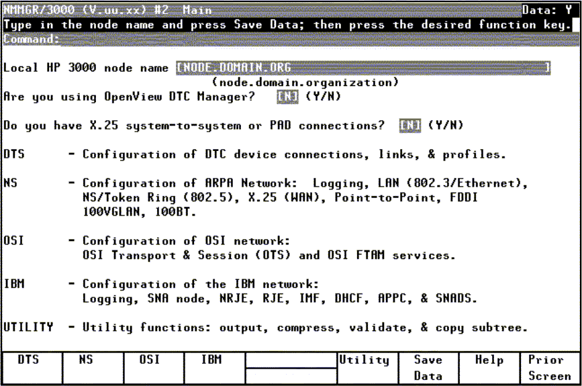Viewport: 582px width, 386px height.
Task: Click the NMMGR/3000 Main title text
Action: point(107,10)
